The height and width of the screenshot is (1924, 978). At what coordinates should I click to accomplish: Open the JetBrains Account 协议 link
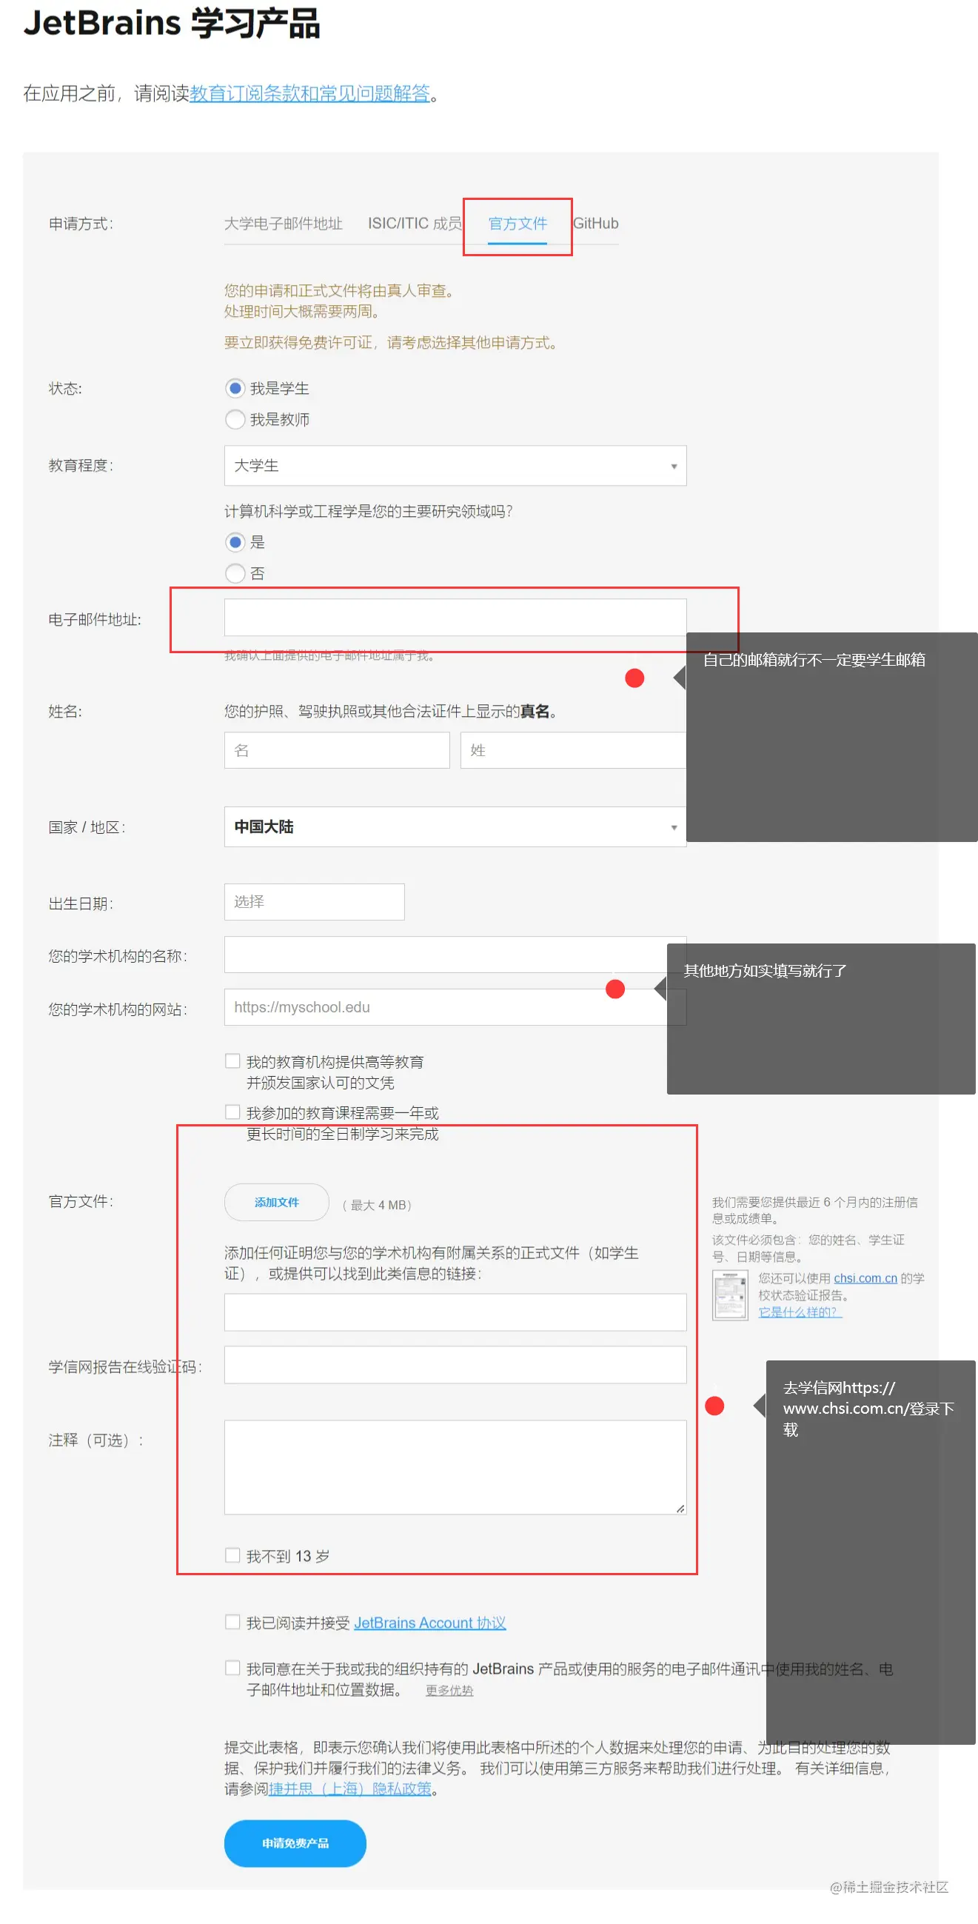[429, 1623]
